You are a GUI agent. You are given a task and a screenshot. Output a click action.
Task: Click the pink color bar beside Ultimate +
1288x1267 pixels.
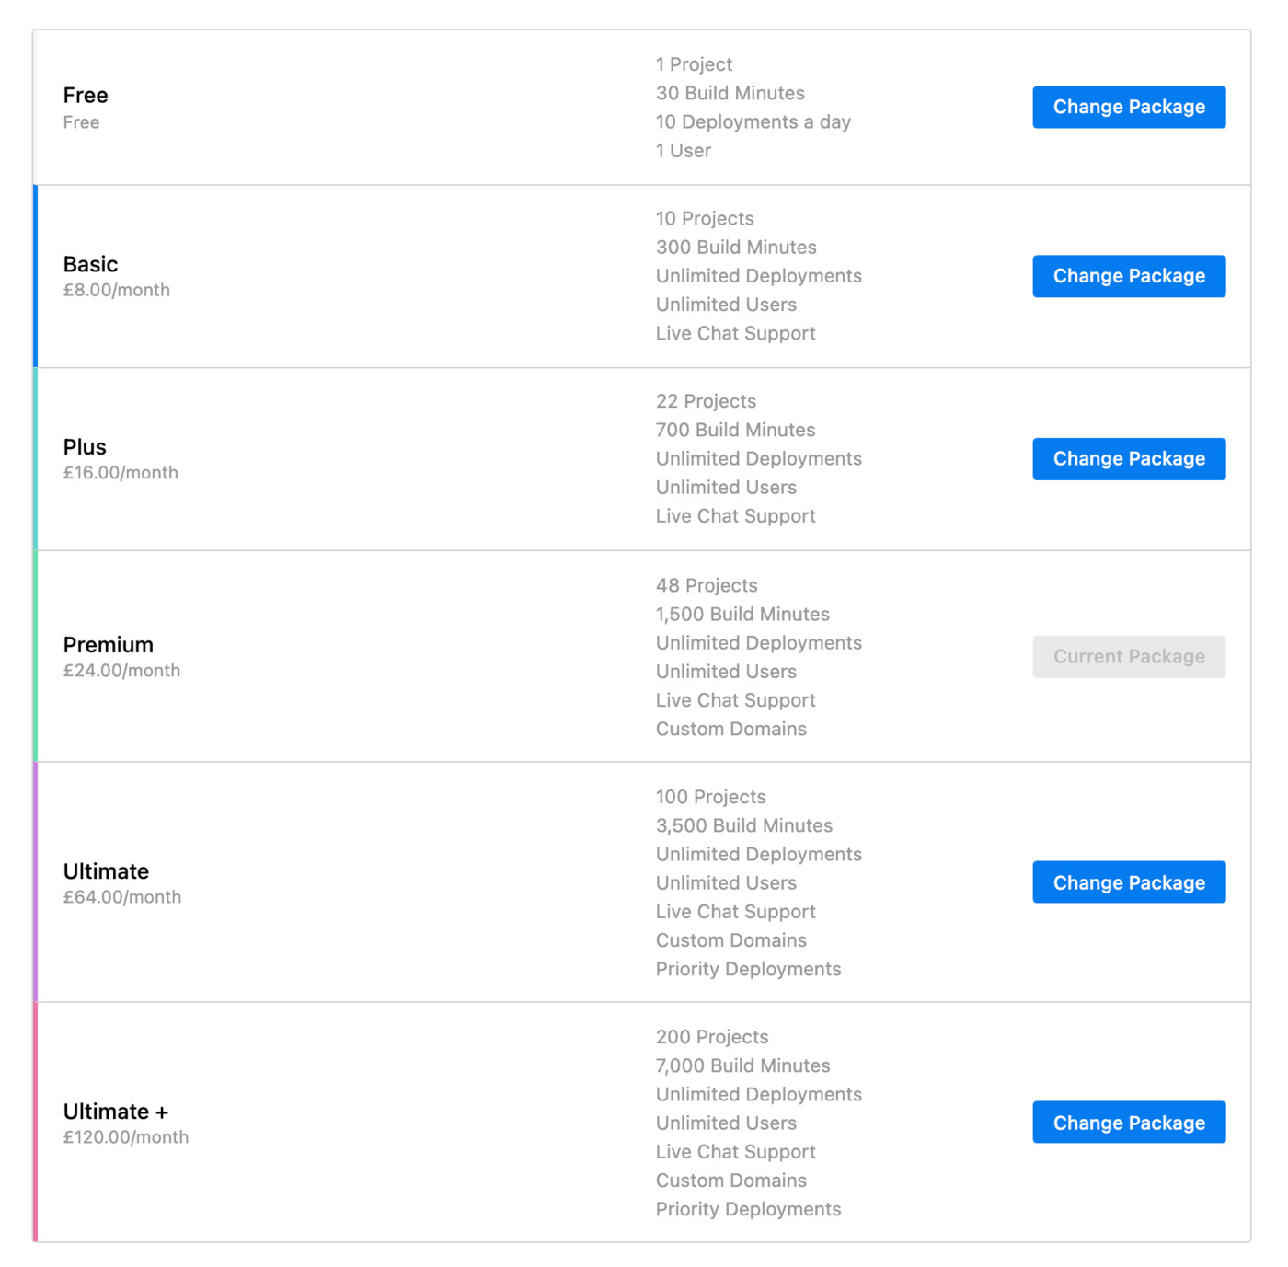tap(35, 1123)
